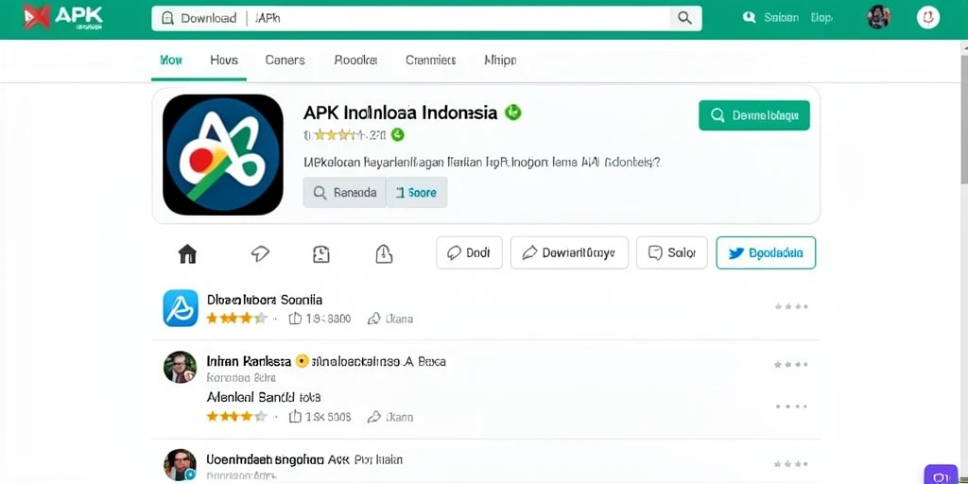Click the round notification icon in the header
This screenshot has height=484, width=968.
click(928, 17)
